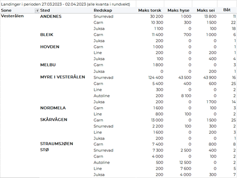Select the Båt column header
This screenshot has width=237, height=178.
tap(232, 11)
